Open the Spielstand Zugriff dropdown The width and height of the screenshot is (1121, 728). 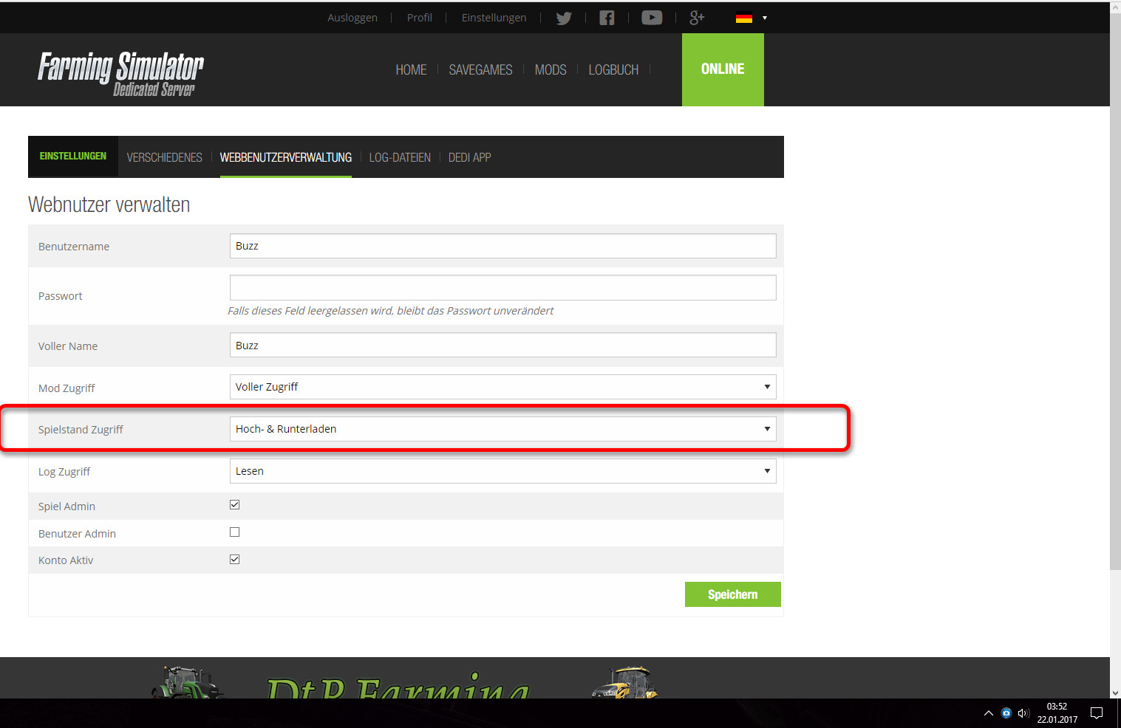pos(502,429)
